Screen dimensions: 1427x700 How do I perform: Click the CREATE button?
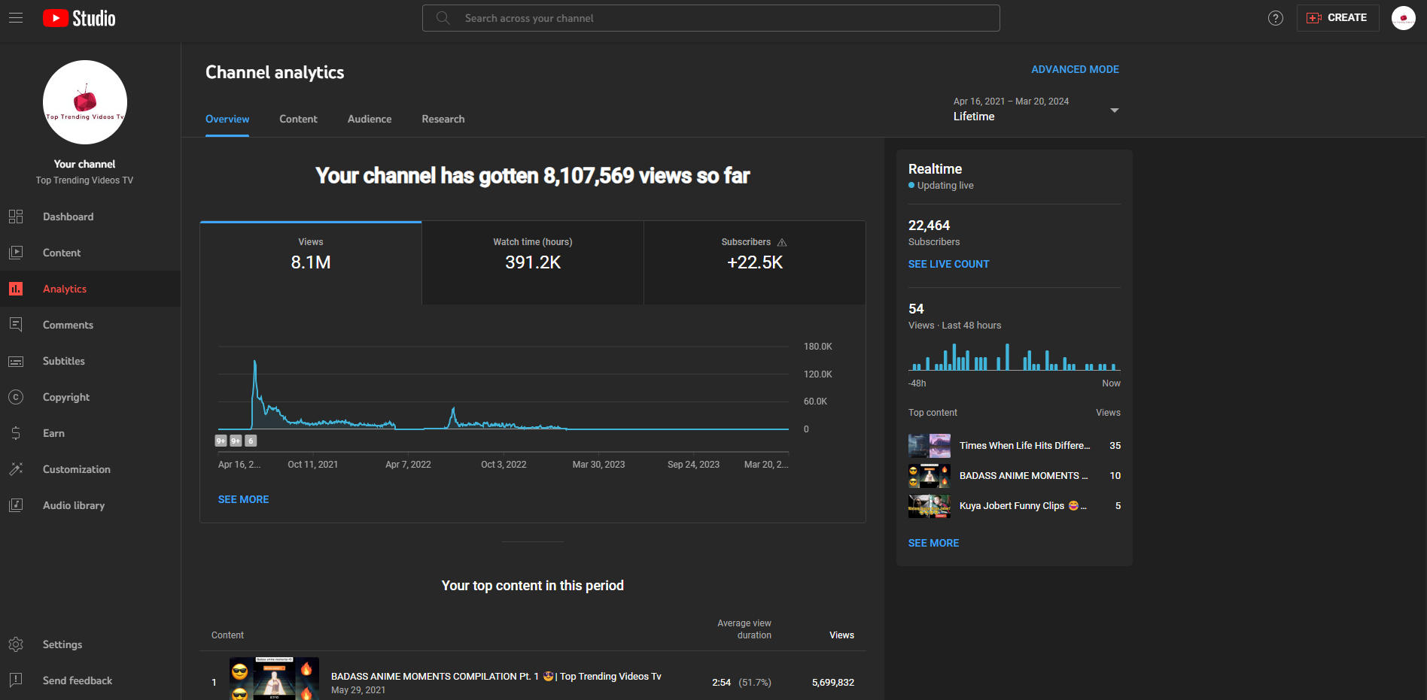(x=1337, y=18)
